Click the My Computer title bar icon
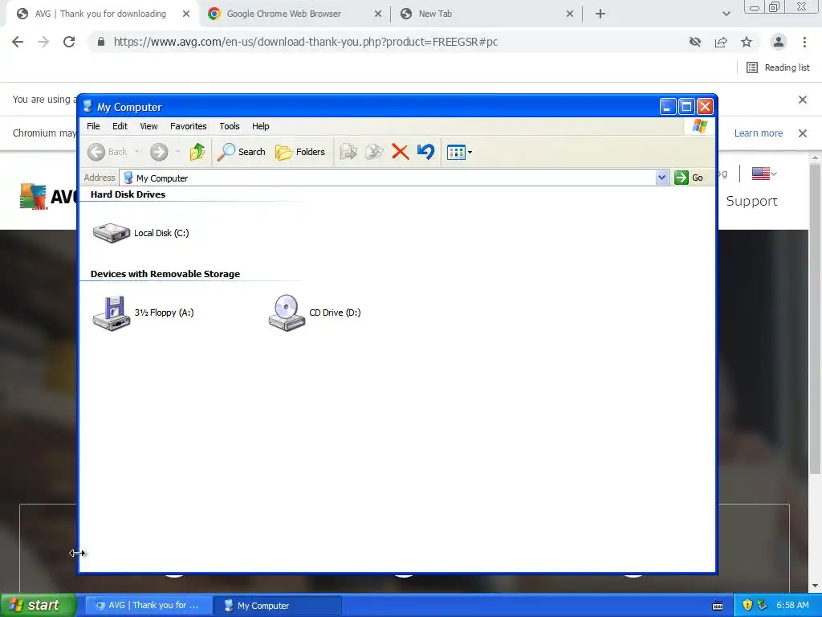Viewport: 822px width, 617px height. click(x=87, y=107)
